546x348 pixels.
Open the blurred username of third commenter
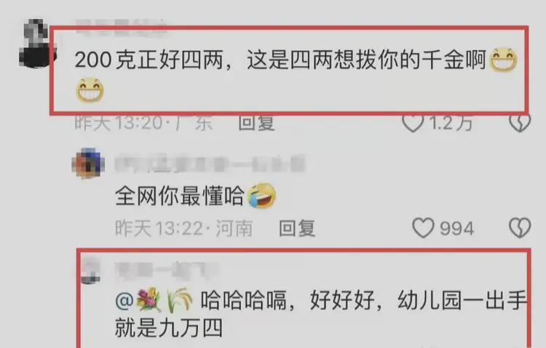167,270
